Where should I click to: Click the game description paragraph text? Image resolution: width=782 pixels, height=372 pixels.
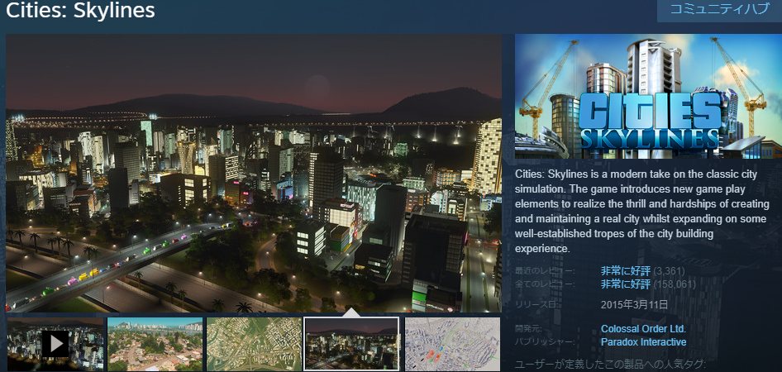click(x=642, y=211)
